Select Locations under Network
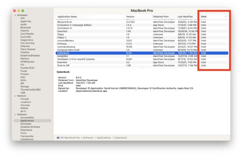242x156 pixels. [26, 102]
